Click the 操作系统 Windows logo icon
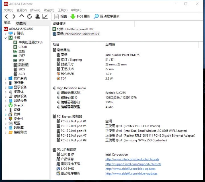Image resolution: width=205 pixels, height=182 pixels. pos(11,78)
